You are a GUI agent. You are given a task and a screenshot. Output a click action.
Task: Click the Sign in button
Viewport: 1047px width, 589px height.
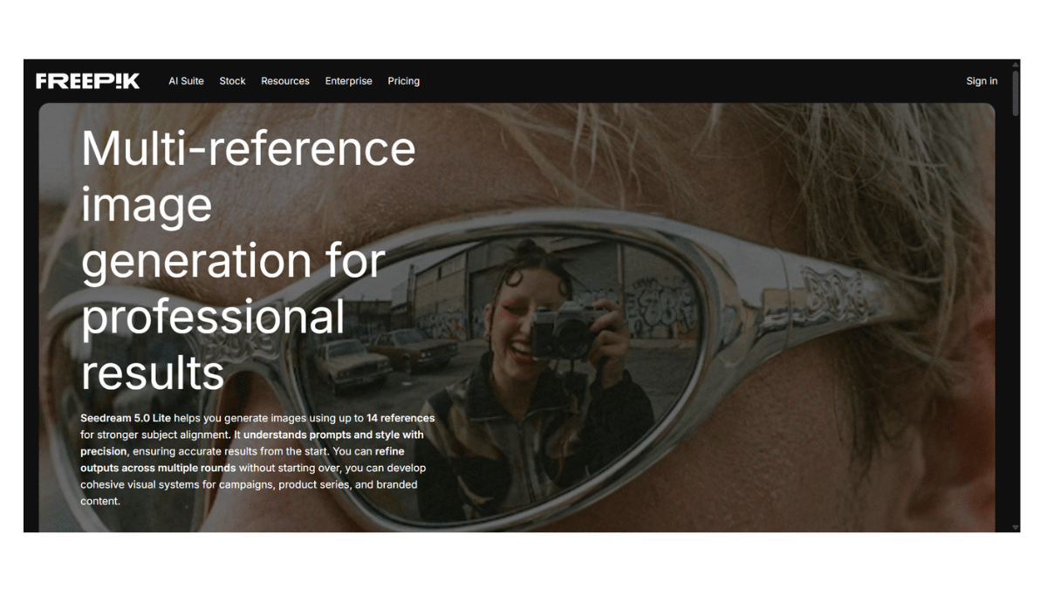(x=982, y=81)
